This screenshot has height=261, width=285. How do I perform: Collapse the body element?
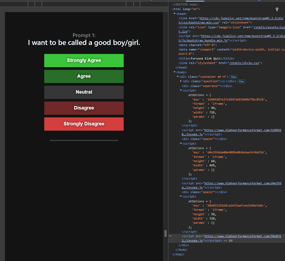point(175,72)
